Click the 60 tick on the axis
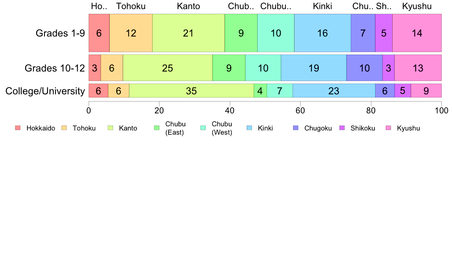The image size is (452, 280). click(300, 110)
